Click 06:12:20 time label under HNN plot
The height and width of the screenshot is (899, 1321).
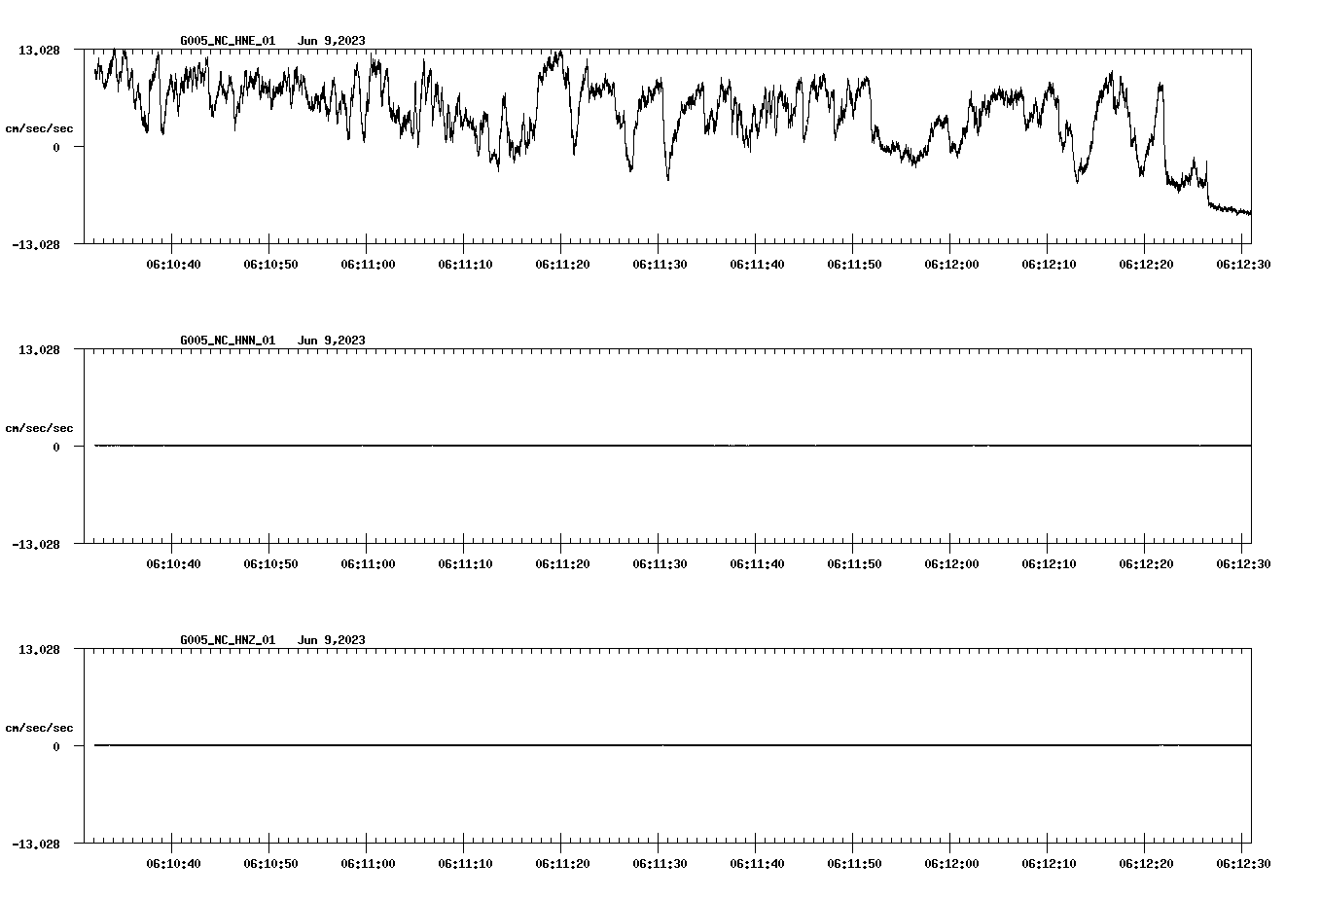pyautogui.click(x=1146, y=564)
